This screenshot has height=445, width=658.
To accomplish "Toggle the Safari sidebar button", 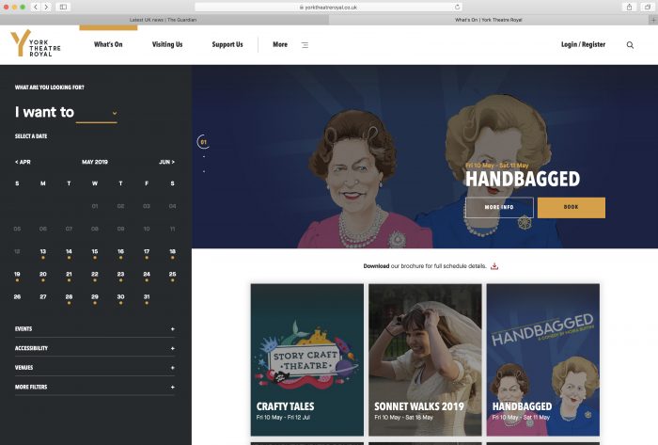I will 63,7.
